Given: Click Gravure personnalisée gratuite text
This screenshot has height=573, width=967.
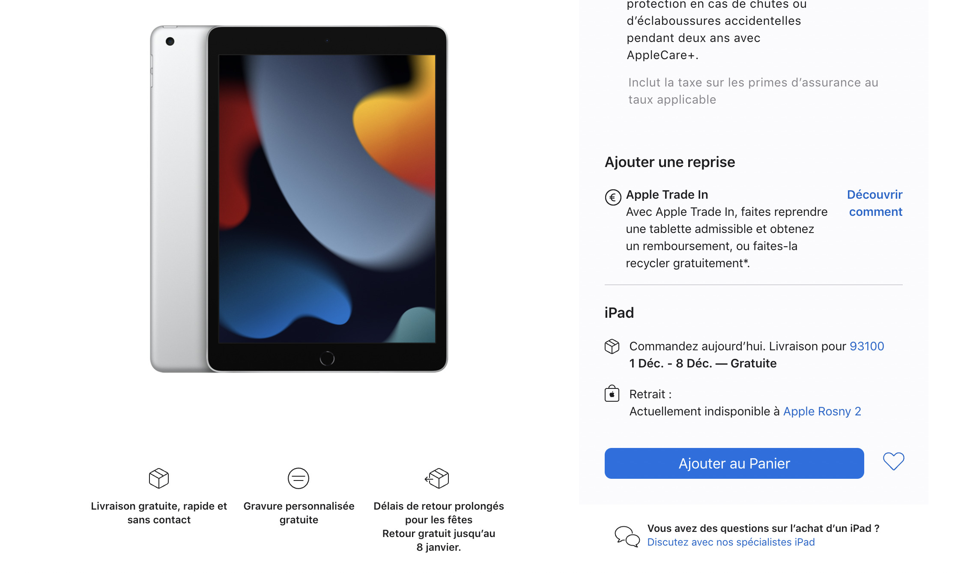Looking at the screenshot, I should click(x=299, y=513).
